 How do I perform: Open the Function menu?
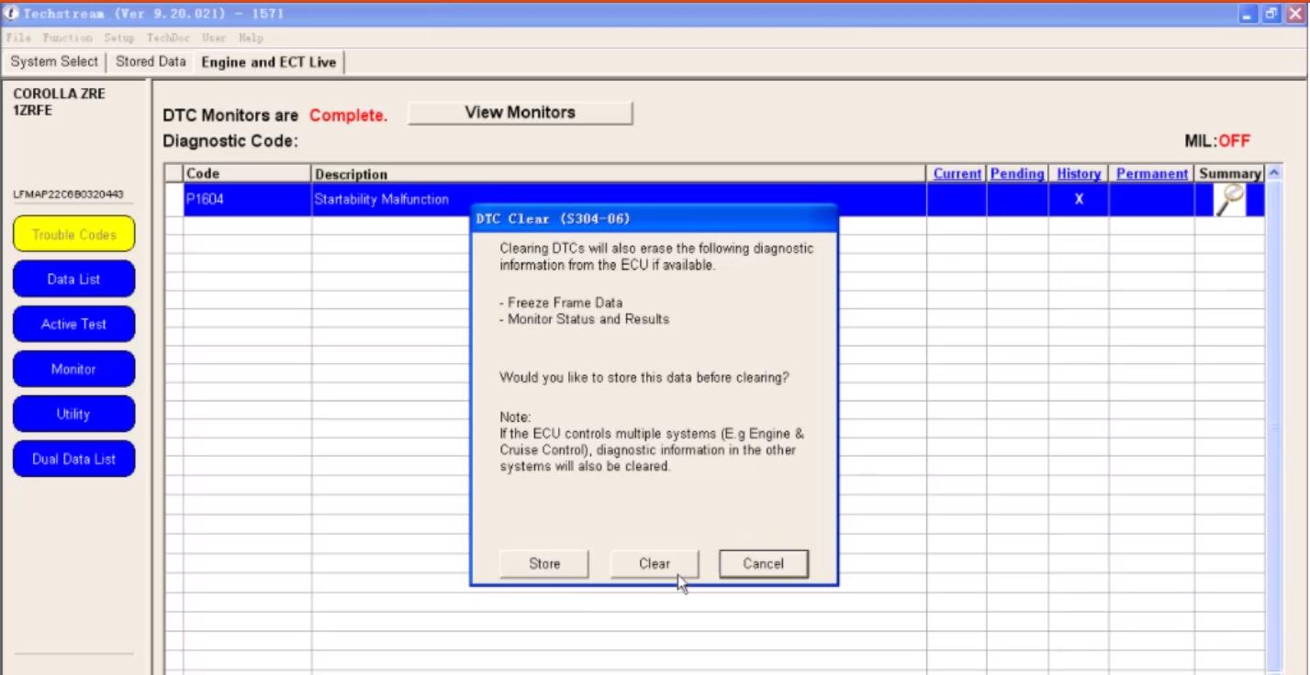[x=67, y=39]
